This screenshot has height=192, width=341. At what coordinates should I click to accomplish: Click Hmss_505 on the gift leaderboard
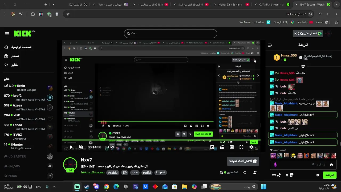(289, 55)
